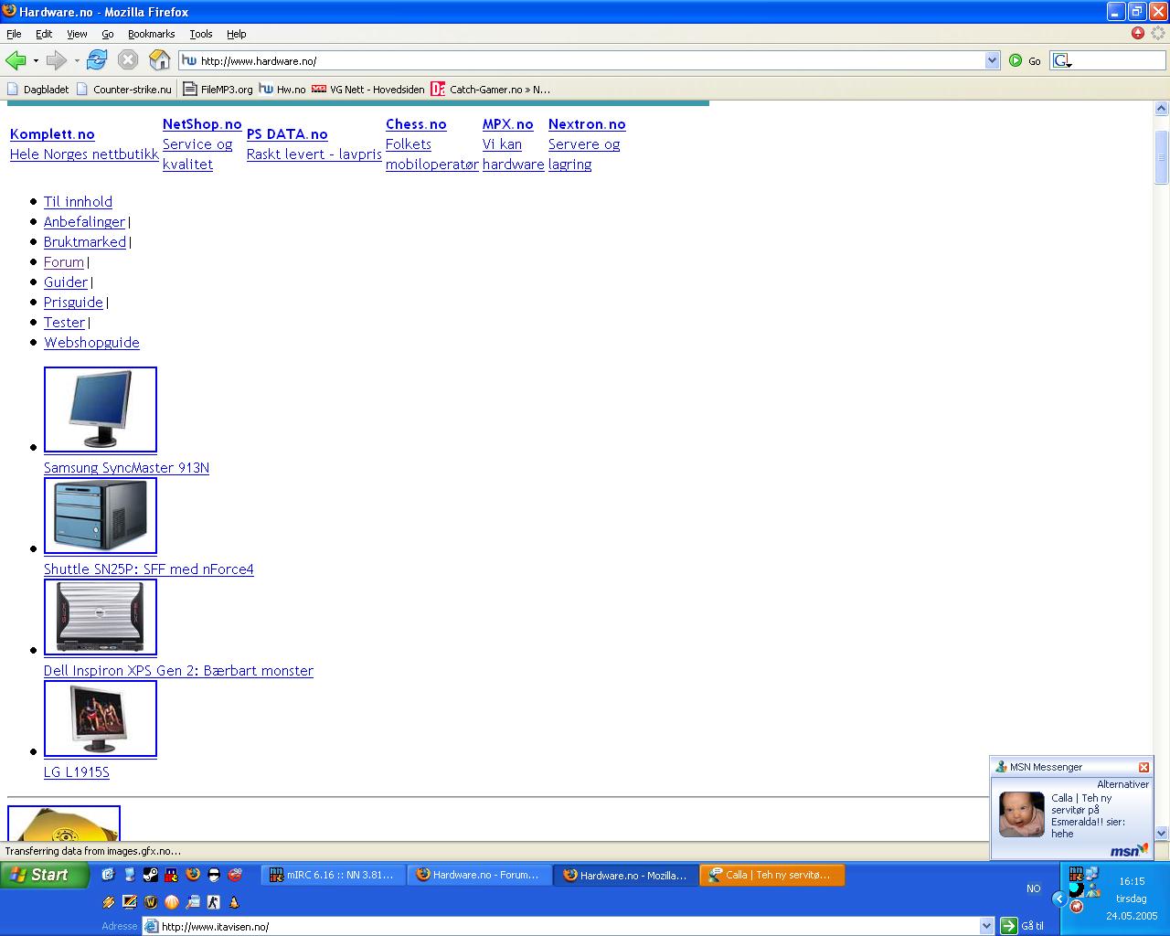This screenshot has height=936, width=1170.
Task: Click the LG L1915S monitor thumbnail
Action: point(101,718)
